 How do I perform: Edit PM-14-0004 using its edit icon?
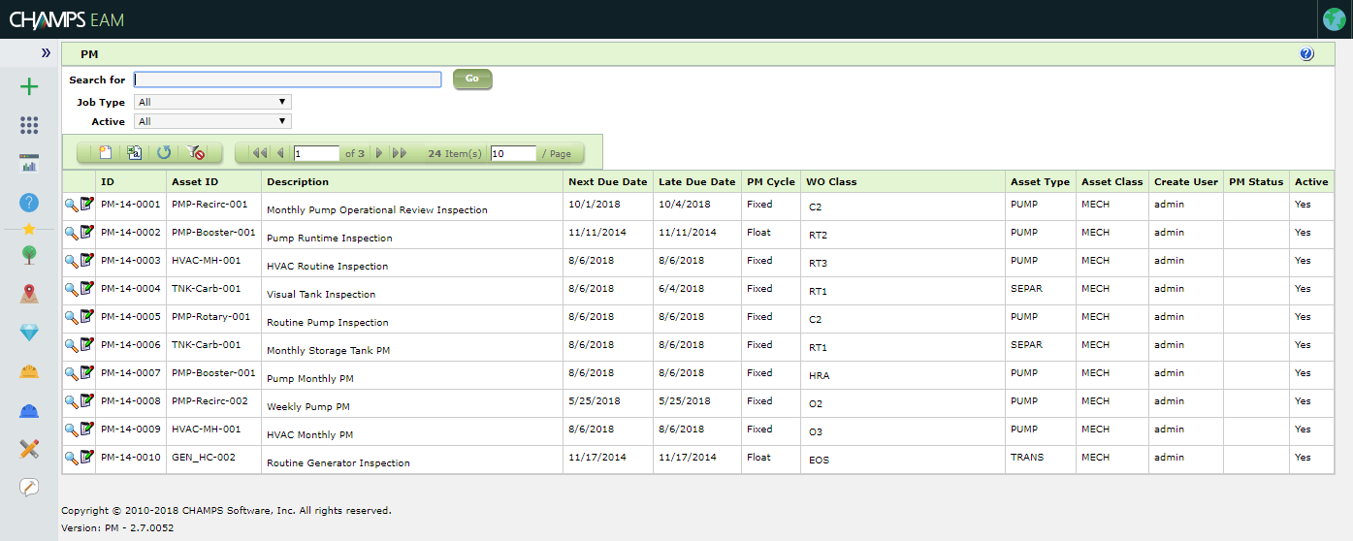pyautogui.click(x=87, y=289)
